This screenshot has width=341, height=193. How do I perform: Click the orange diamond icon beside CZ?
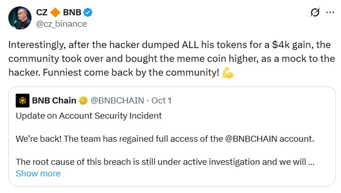click(x=55, y=12)
